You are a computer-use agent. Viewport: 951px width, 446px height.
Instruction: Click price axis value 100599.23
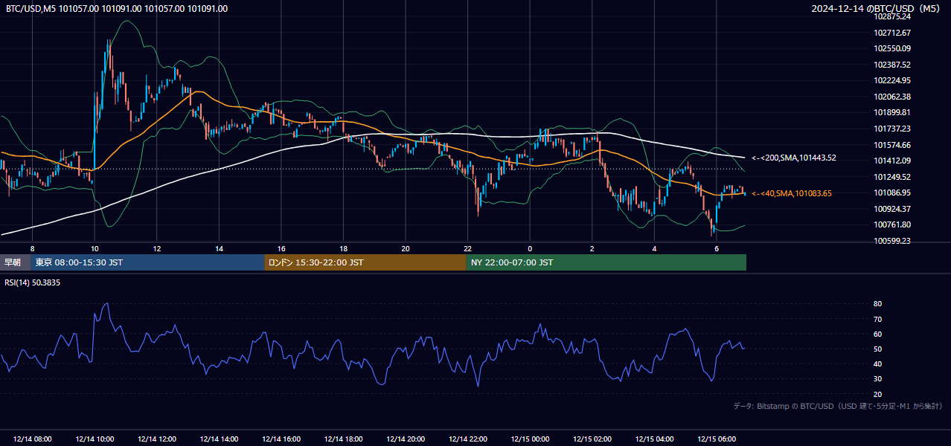[892, 241]
